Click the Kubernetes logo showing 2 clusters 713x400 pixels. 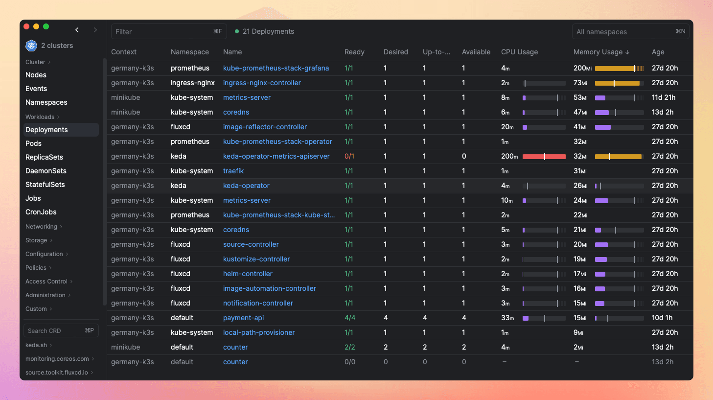pyautogui.click(x=31, y=46)
